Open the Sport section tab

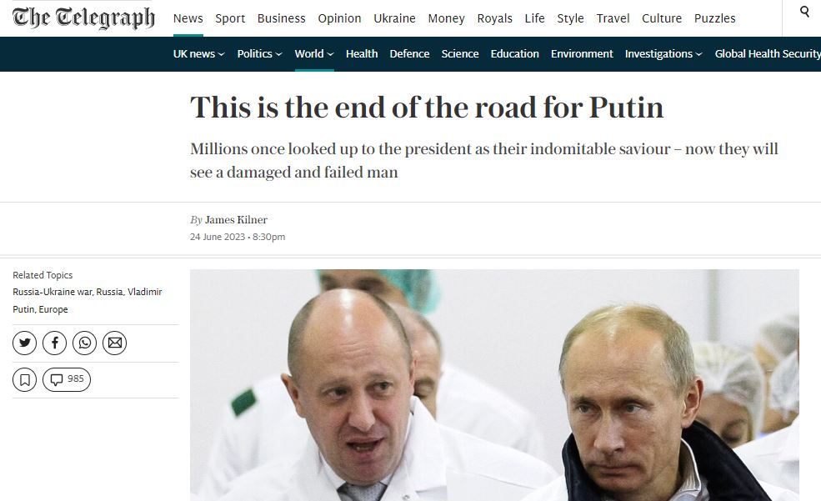[230, 18]
